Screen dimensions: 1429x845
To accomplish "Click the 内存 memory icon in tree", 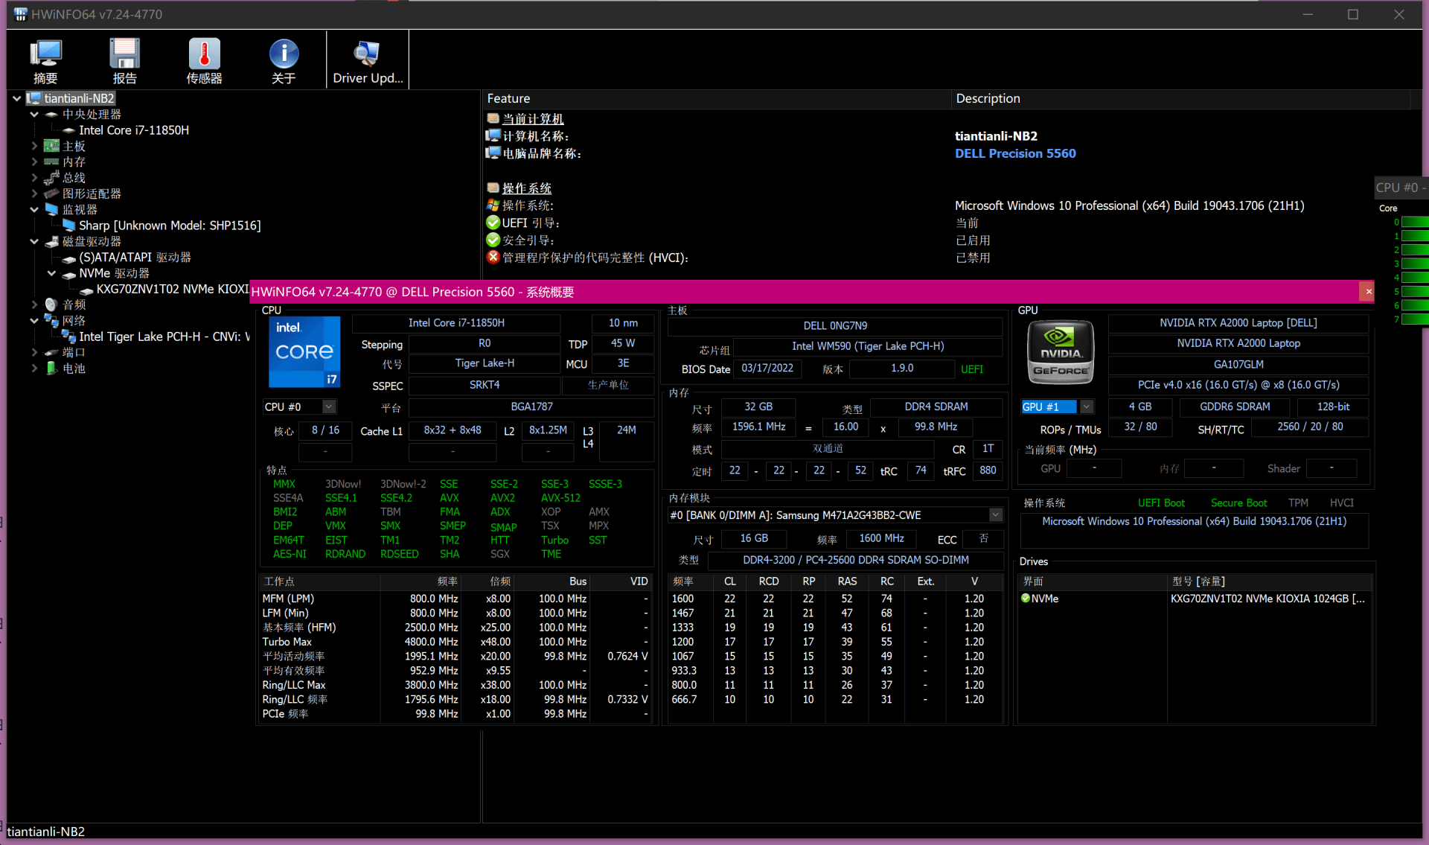I will [x=51, y=162].
